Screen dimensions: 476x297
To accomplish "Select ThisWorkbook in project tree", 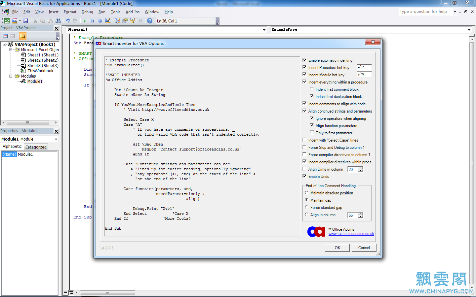I will [x=40, y=71].
